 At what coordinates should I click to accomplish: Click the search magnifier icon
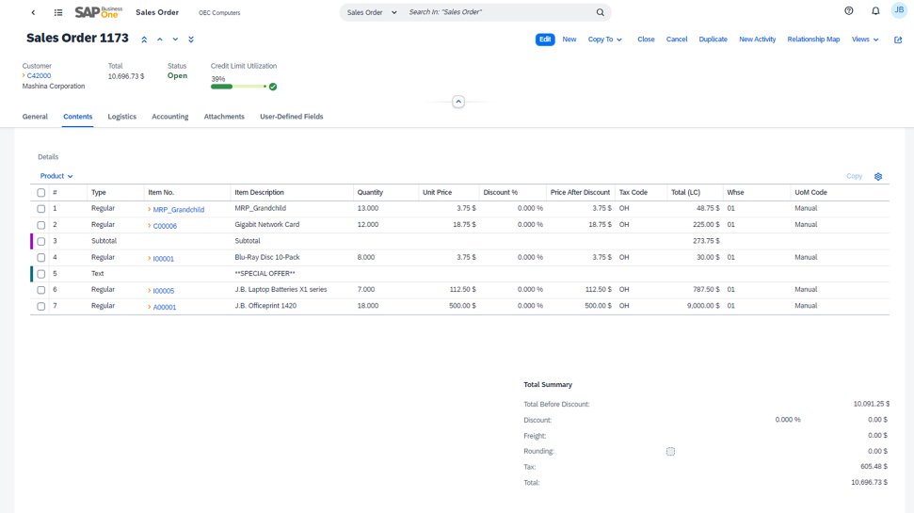600,13
